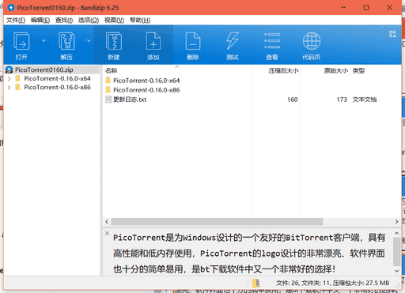Click the zip icon beside PicoTorrent0160.zip in tree
The height and width of the screenshot is (293, 405).
point(9,69)
